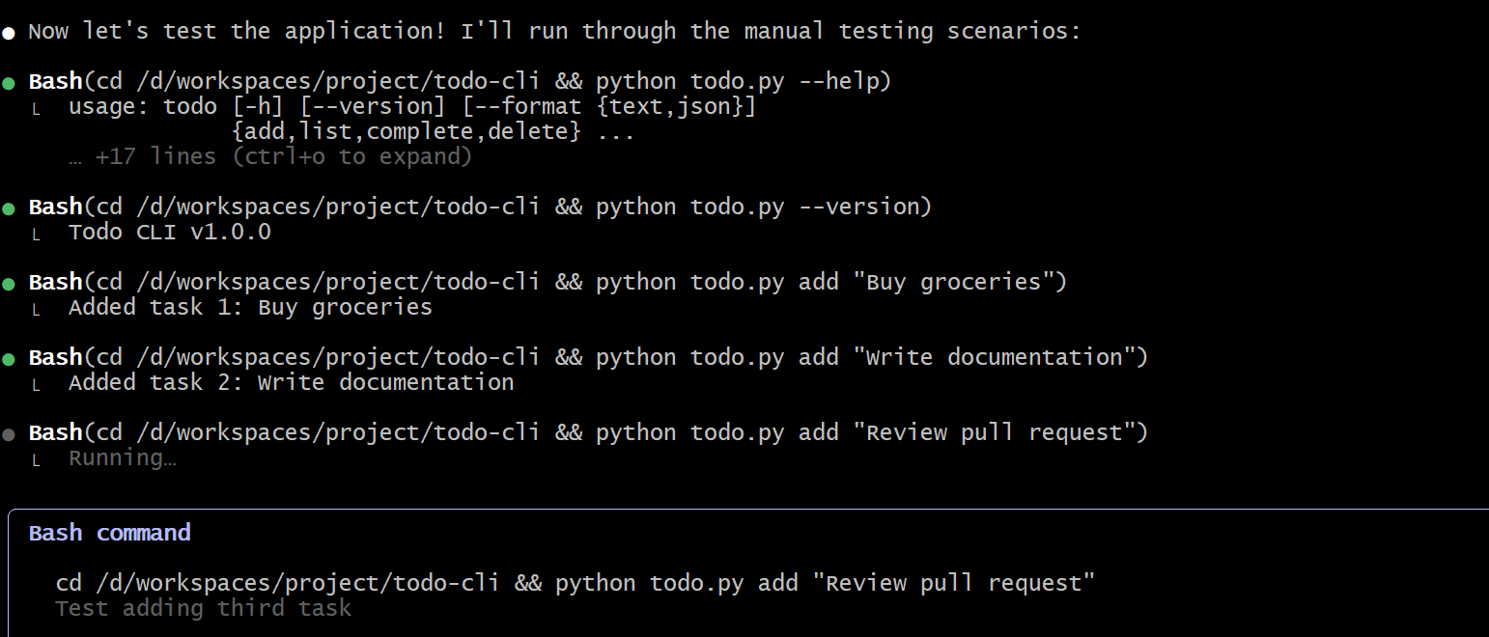Click the "Test adding third task" description

(x=204, y=608)
